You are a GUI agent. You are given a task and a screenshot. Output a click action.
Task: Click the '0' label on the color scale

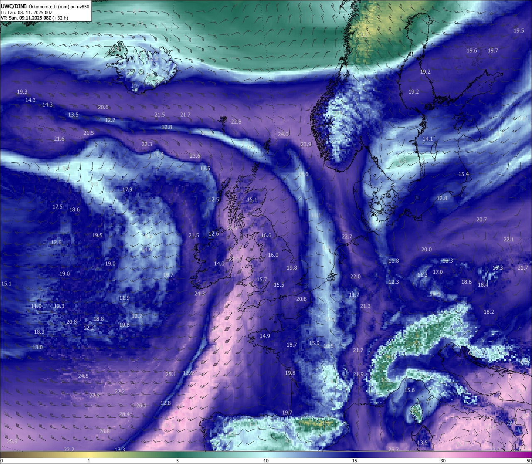click(1, 461)
